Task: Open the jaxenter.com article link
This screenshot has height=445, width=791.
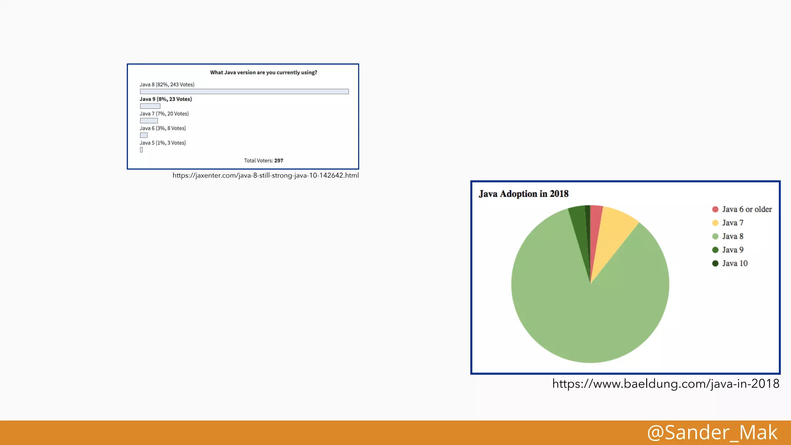Action: point(266,175)
